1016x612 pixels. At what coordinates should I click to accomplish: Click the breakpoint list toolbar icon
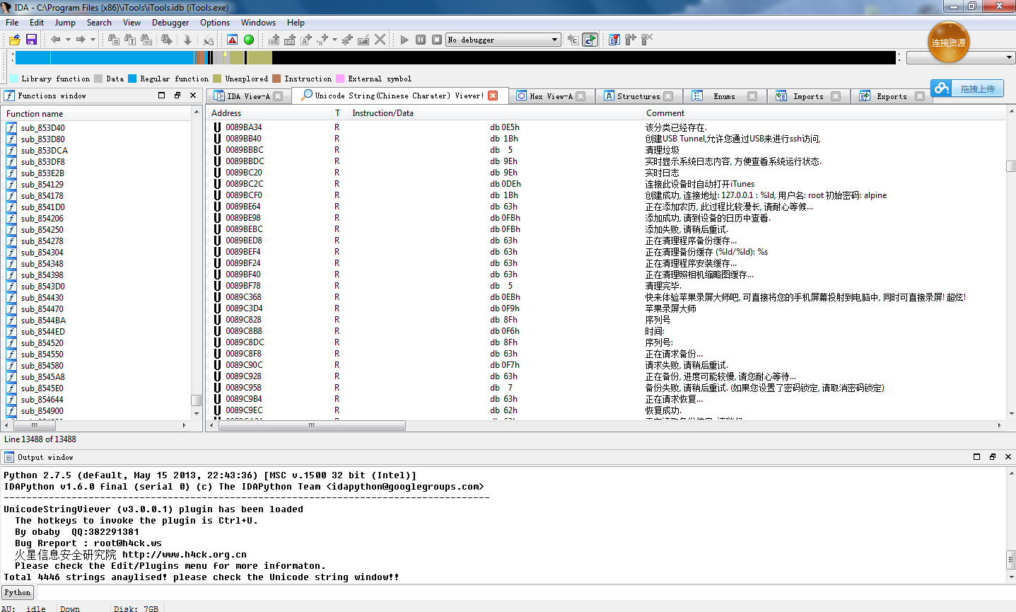tap(614, 40)
